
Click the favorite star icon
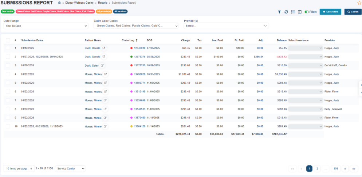pos(359,3)
